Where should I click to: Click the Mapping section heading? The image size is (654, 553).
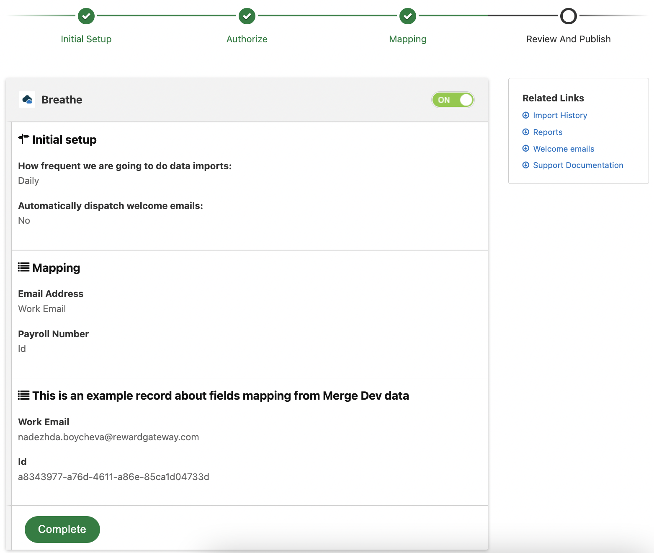pyautogui.click(x=56, y=268)
